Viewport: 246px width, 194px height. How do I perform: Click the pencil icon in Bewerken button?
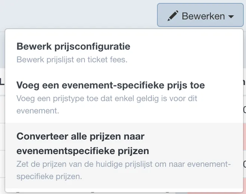(x=173, y=16)
